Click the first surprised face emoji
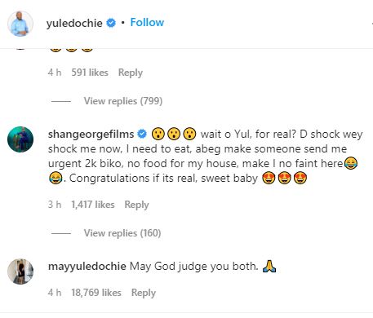The height and width of the screenshot is (318, 373). [x=158, y=134]
